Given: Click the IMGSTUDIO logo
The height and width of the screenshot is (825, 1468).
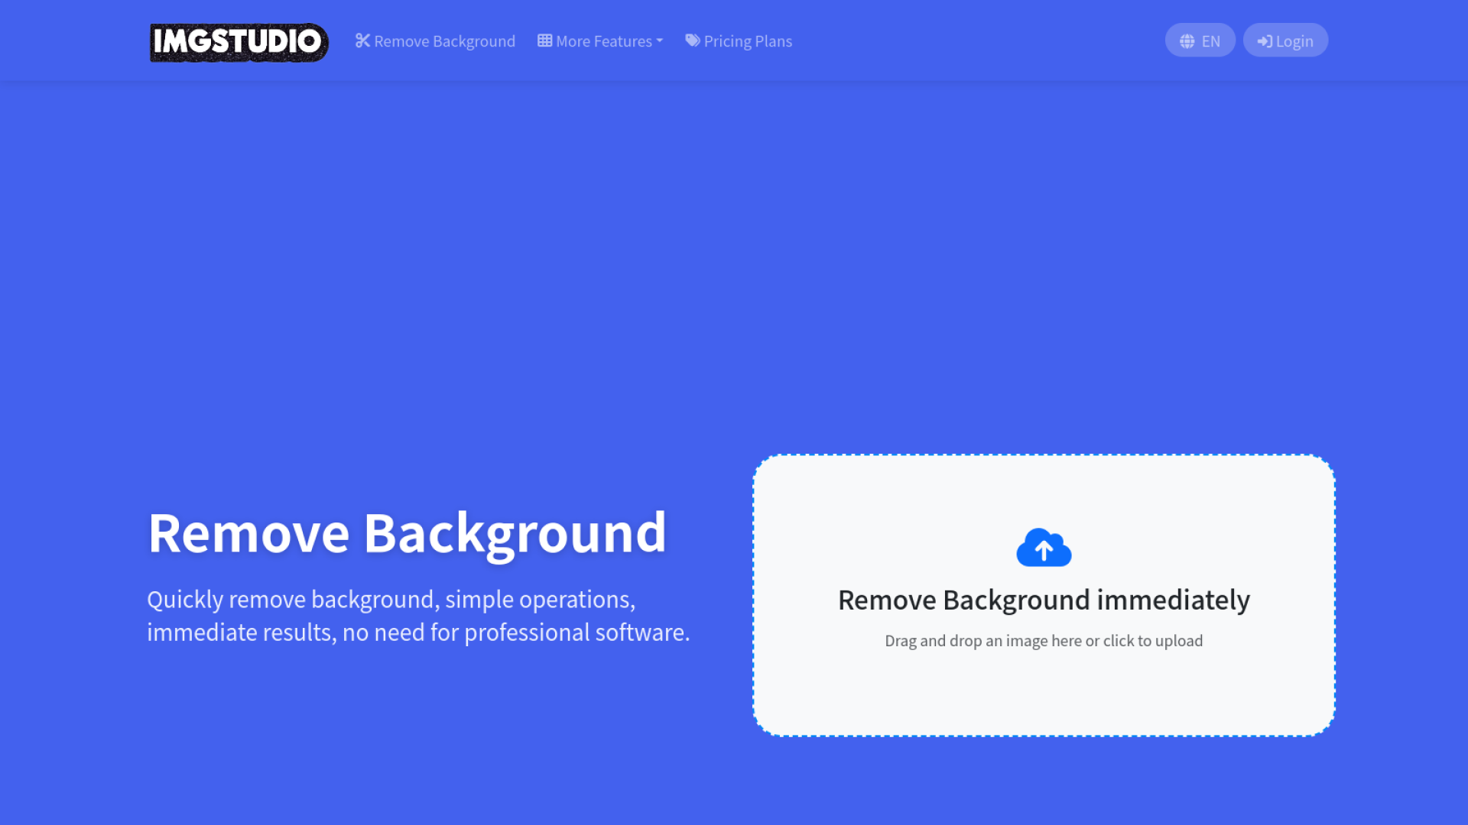Looking at the screenshot, I should [238, 40].
